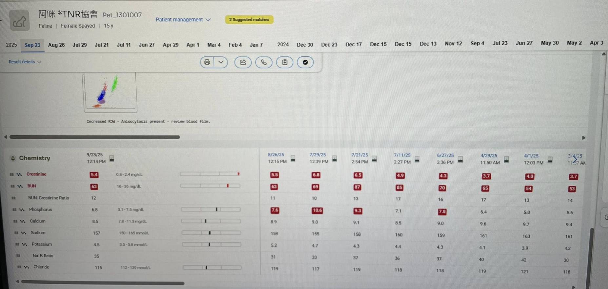Click the Chemistry flask icon
The image size is (608, 289).
click(x=13, y=158)
